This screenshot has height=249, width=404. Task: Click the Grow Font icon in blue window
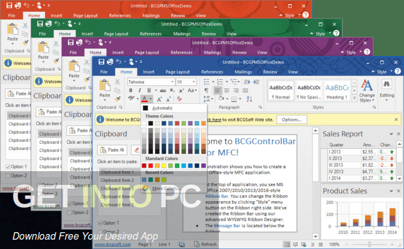(x=159, y=100)
